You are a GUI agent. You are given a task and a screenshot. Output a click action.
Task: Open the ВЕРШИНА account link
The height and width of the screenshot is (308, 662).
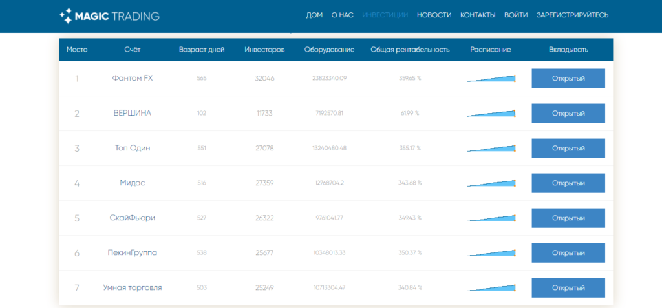pyautogui.click(x=132, y=113)
